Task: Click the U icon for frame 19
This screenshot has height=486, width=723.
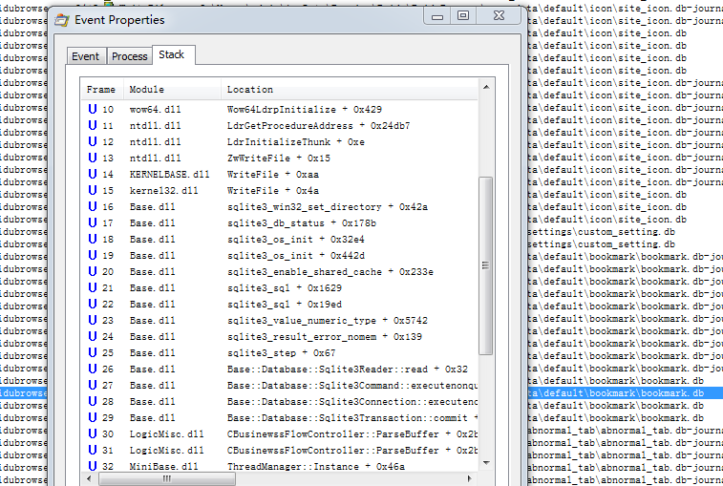Action: pos(93,255)
